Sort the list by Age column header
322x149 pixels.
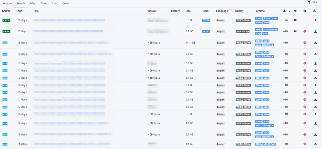(20, 11)
